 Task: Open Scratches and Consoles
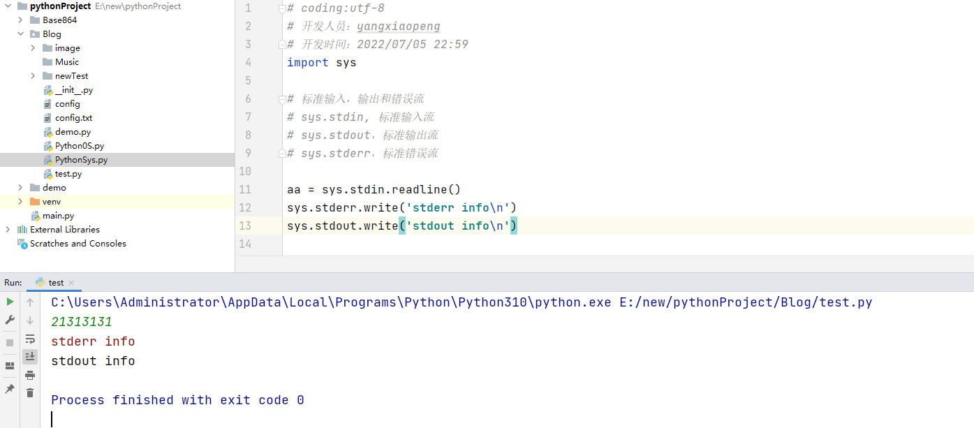click(x=78, y=244)
